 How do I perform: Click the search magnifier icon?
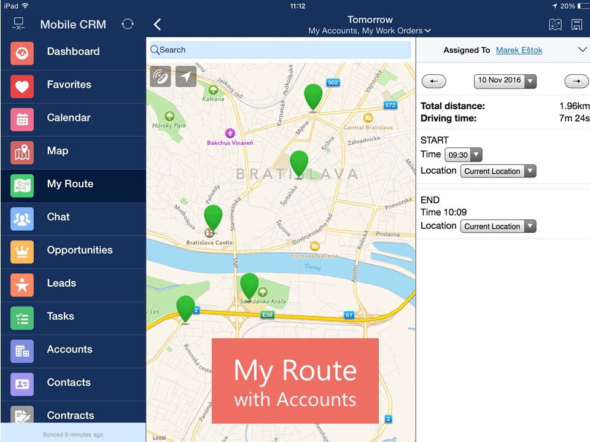155,50
